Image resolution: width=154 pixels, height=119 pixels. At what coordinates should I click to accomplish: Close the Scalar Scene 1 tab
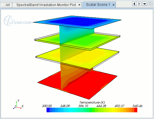point(114,5)
